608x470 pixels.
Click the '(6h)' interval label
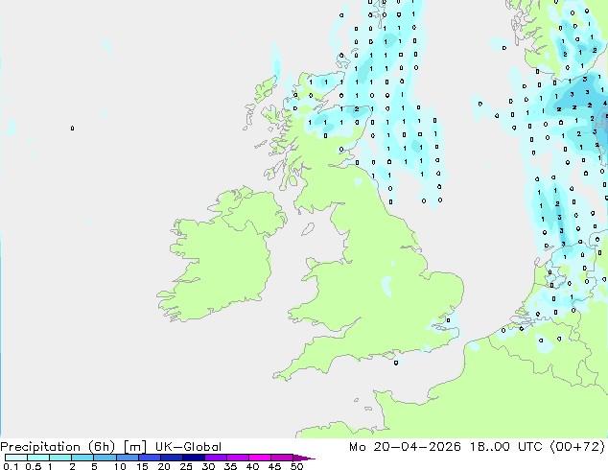click(102, 447)
